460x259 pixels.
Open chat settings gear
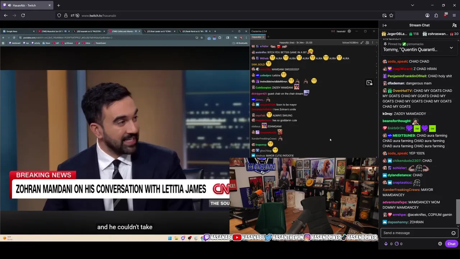click(x=440, y=244)
